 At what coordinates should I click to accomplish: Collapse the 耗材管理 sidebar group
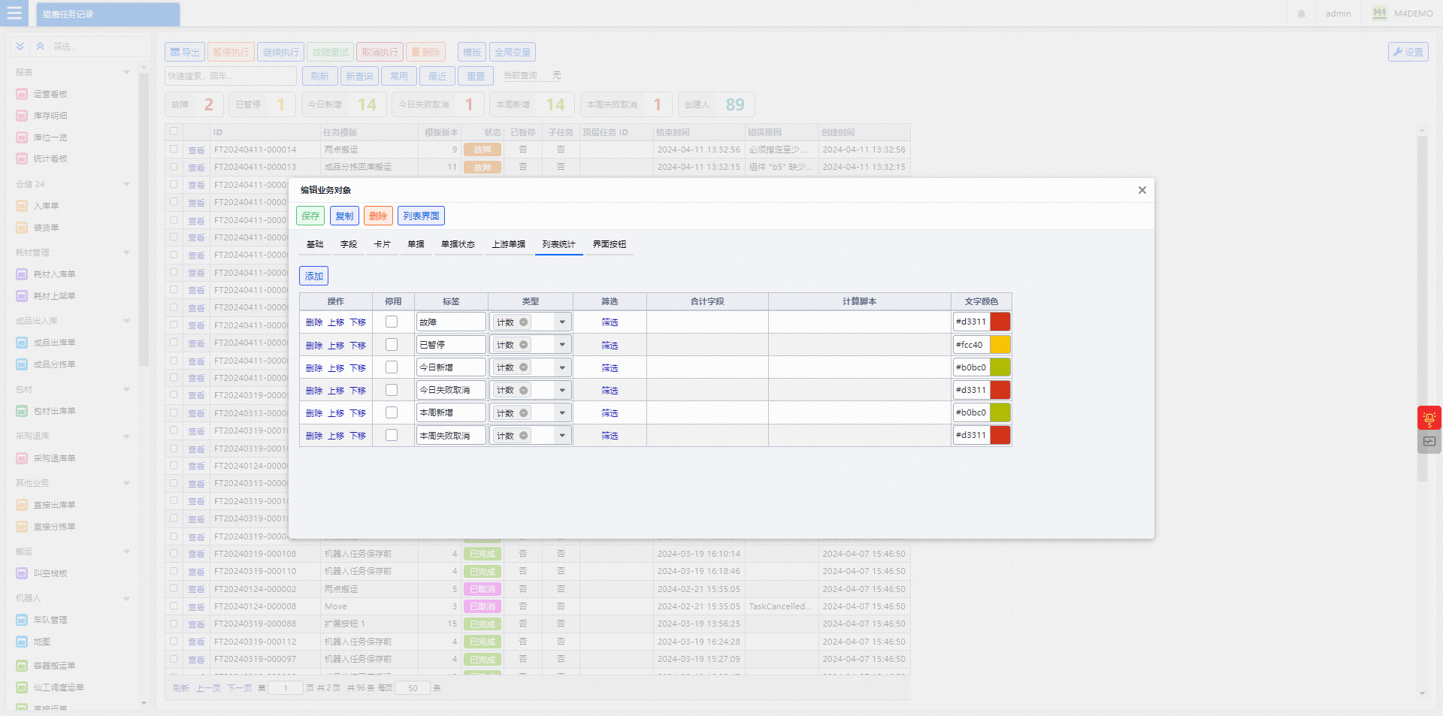click(126, 252)
